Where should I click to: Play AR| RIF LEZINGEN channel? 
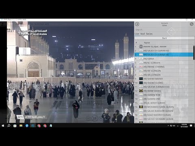click(164, 71)
